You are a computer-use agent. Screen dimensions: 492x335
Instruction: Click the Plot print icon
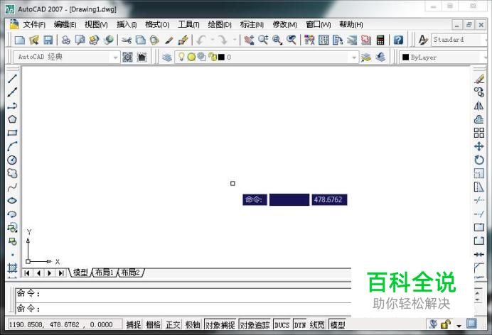tap(66, 40)
